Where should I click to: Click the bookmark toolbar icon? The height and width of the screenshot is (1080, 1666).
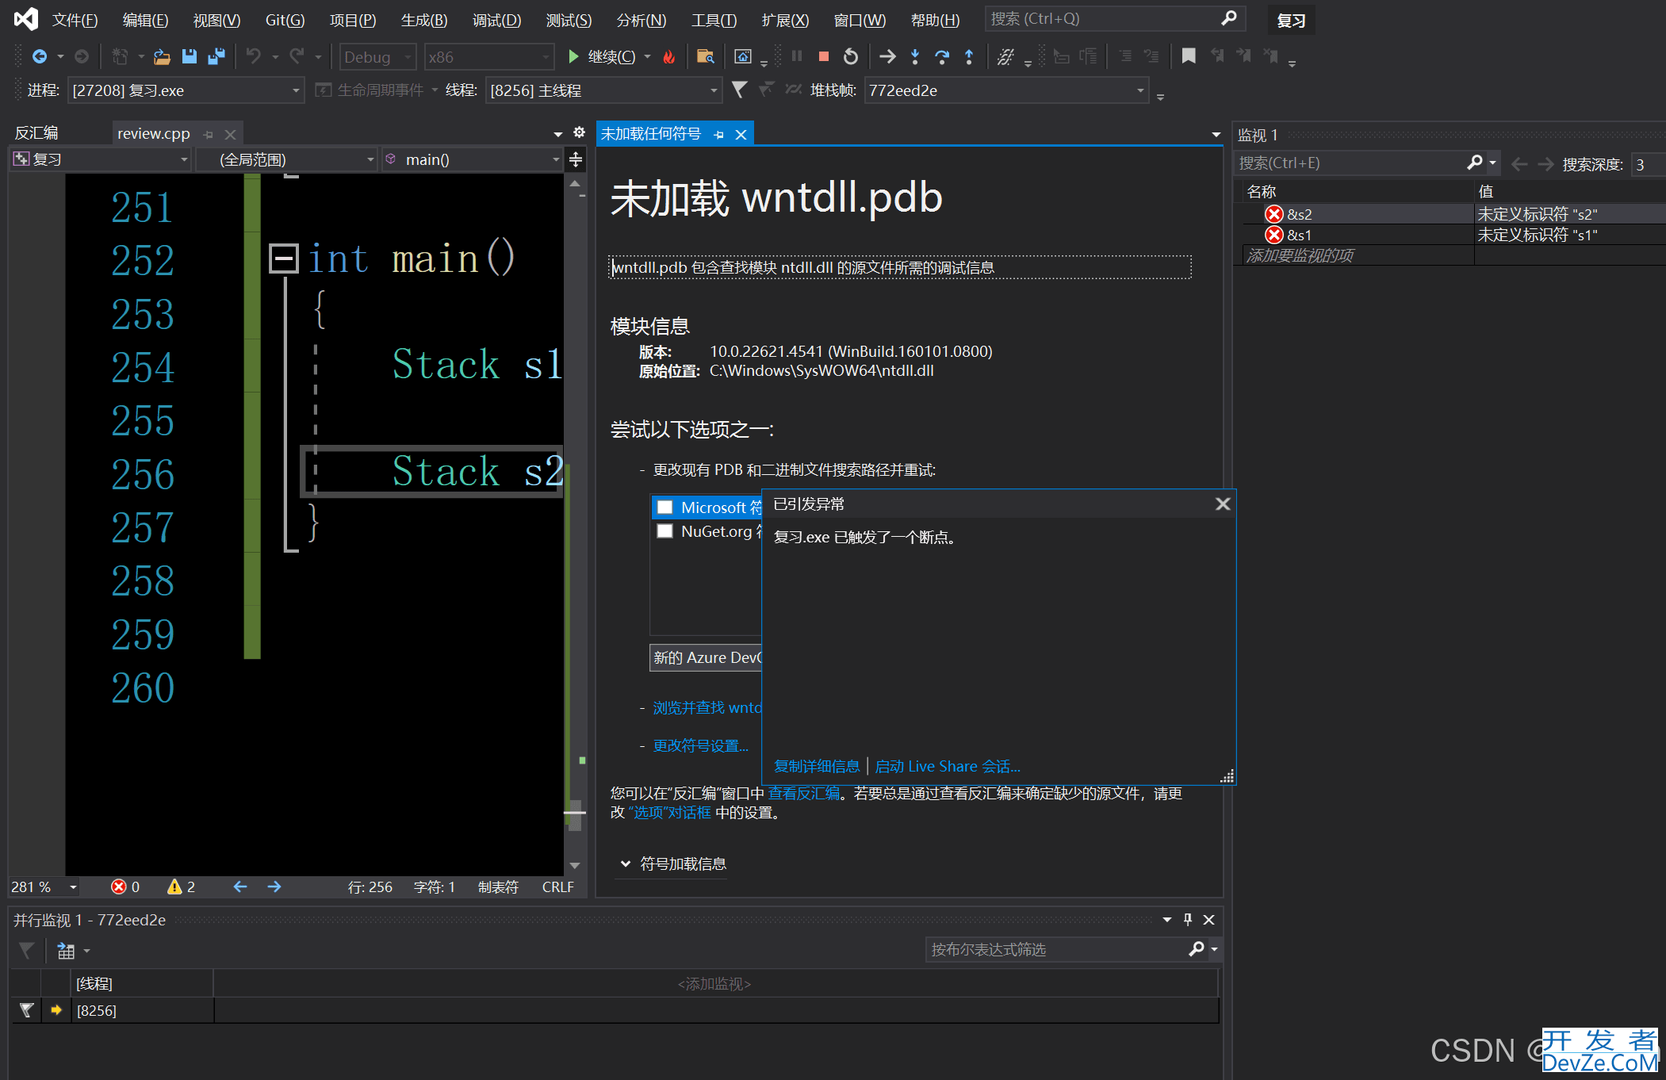pos(1189,56)
